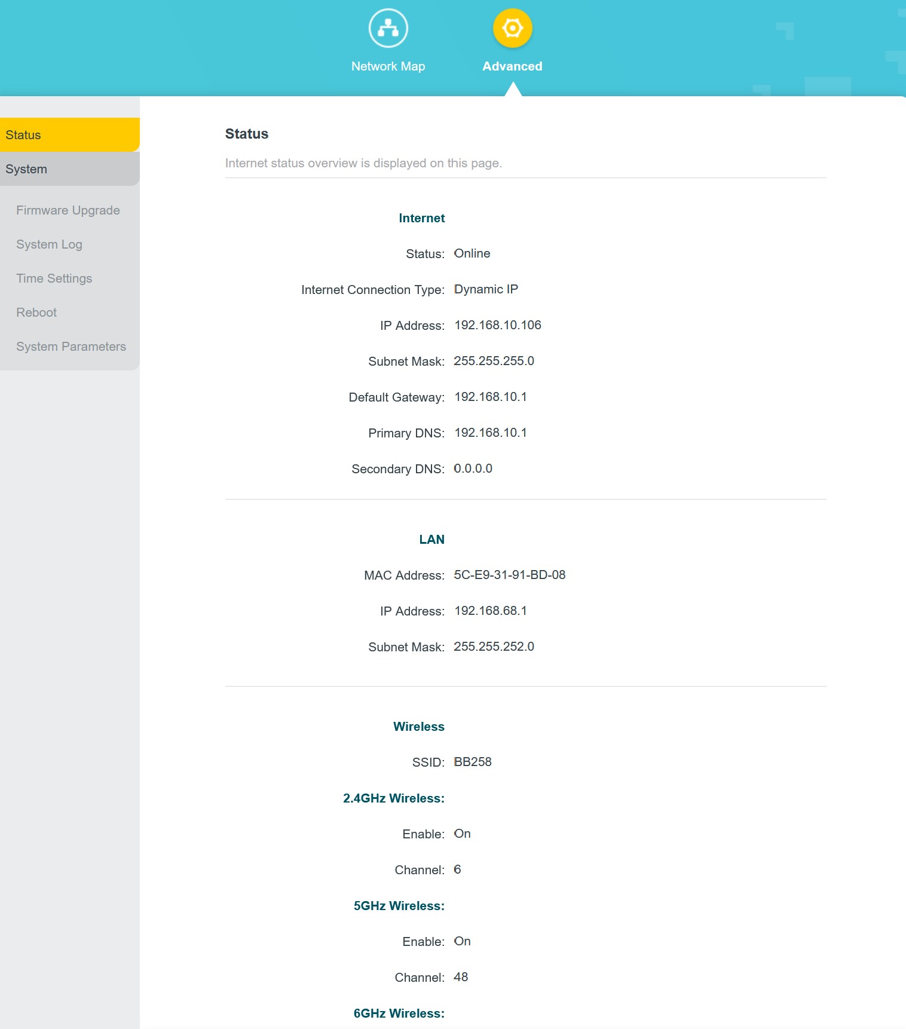Viewport: 906px width, 1029px height.
Task: Click the Dynamic IP connection type value
Action: pyautogui.click(x=486, y=289)
